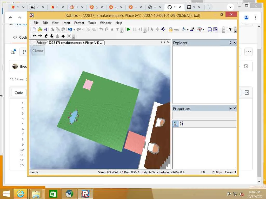Viewport: 266px width, 199px height.
Task: Expand the standard toolbar overflow chevron before Play
Action: click(122, 30)
